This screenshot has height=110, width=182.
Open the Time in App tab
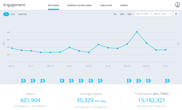(106, 5)
